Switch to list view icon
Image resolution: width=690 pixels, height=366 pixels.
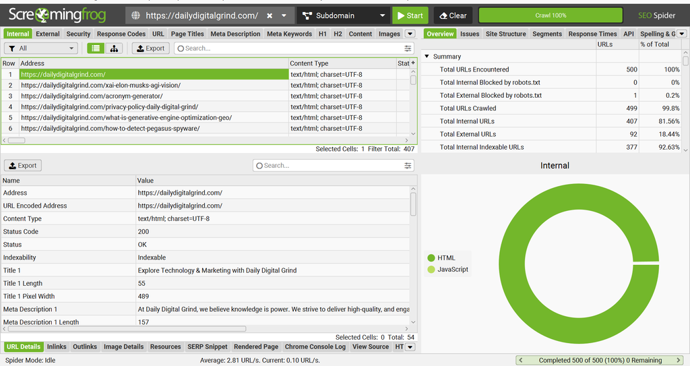pyautogui.click(x=96, y=49)
